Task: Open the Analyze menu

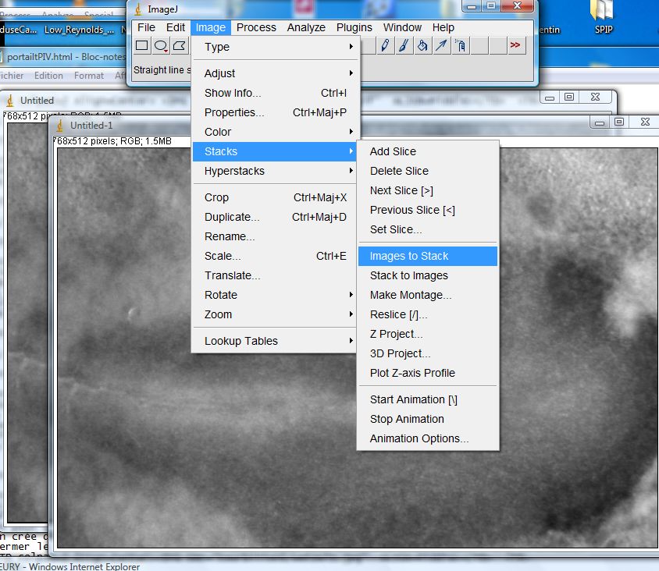Action: coord(306,27)
